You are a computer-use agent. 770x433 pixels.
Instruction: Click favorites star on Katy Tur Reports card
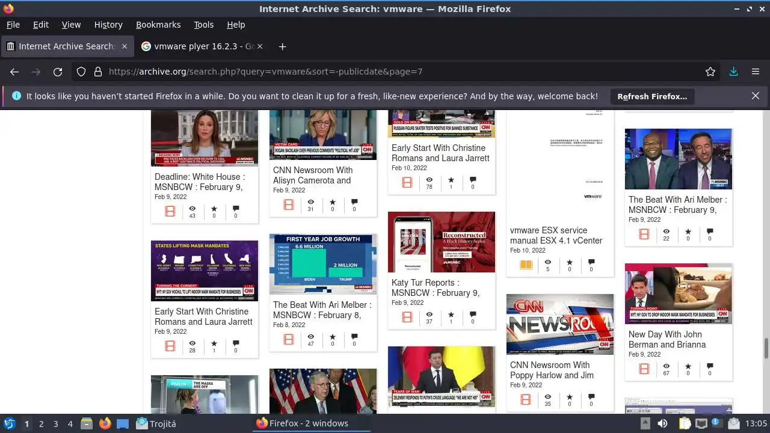[451, 314]
